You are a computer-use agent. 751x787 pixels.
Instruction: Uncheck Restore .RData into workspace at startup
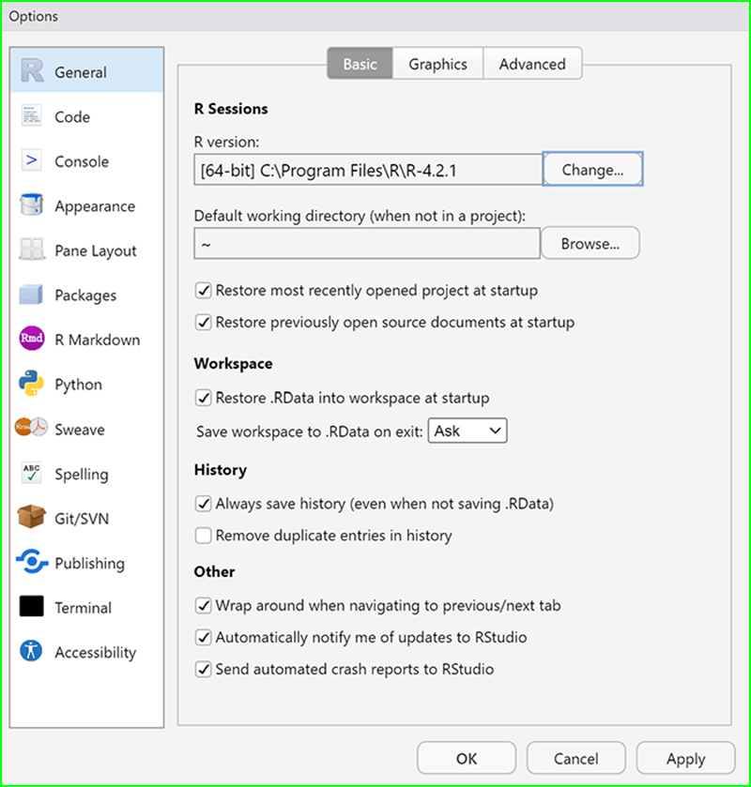click(x=204, y=398)
